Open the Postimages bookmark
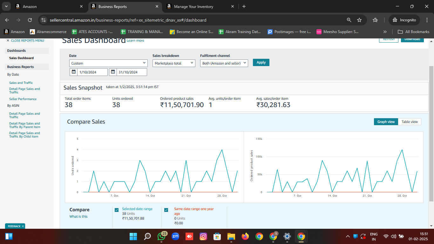 coord(289,32)
